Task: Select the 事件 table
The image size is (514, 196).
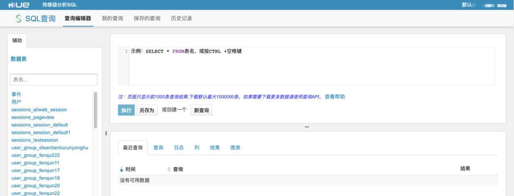Action: click(16, 94)
